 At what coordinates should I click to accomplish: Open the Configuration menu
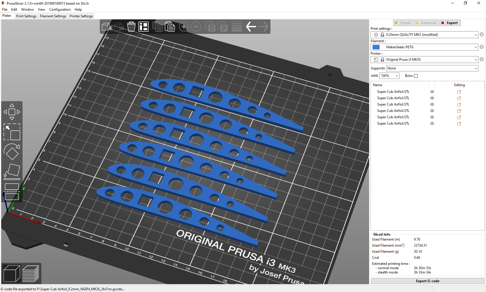[60, 10]
